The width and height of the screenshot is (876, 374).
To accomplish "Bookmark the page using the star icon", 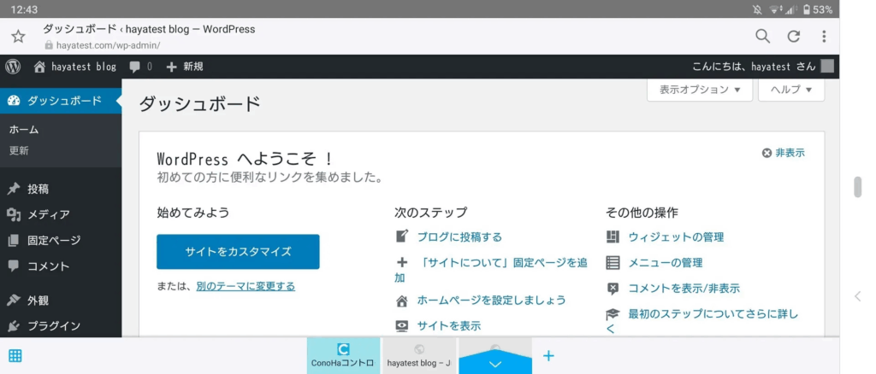I will pos(18,37).
